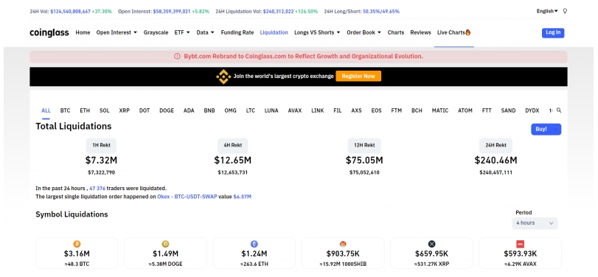
Task: Open the Funding Rate page
Action: pyautogui.click(x=237, y=32)
